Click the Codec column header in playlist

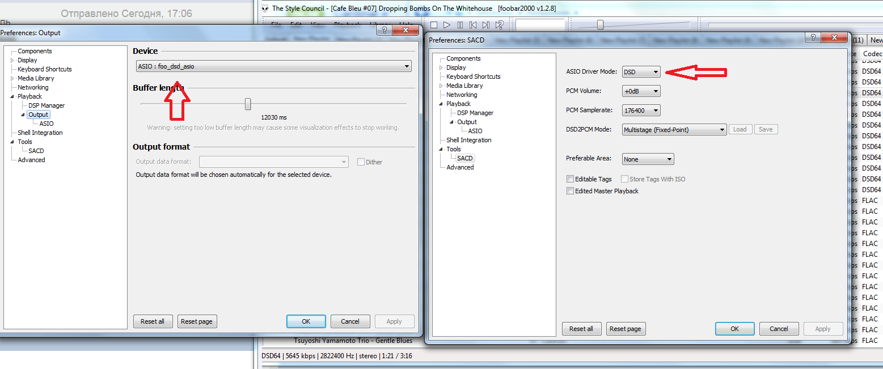(872, 53)
